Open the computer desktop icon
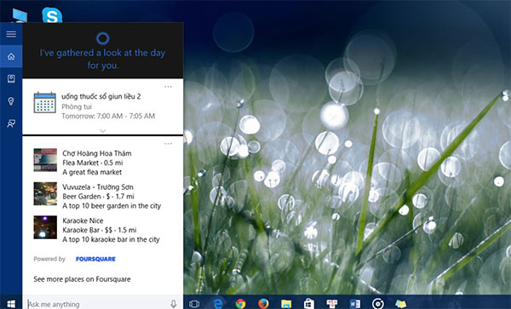 point(20,15)
